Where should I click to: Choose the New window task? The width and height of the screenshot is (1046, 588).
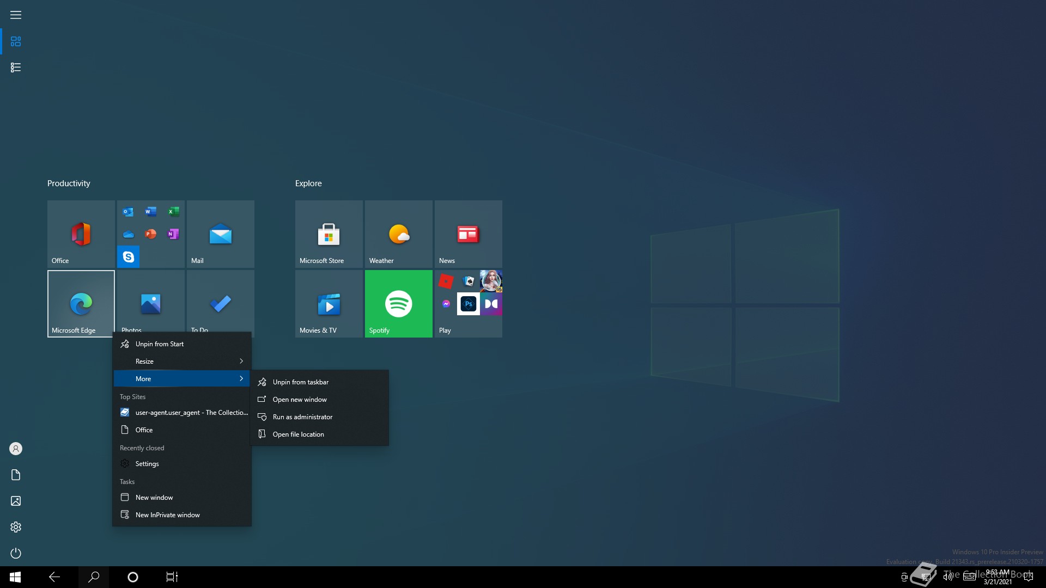[x=182, y=498]
